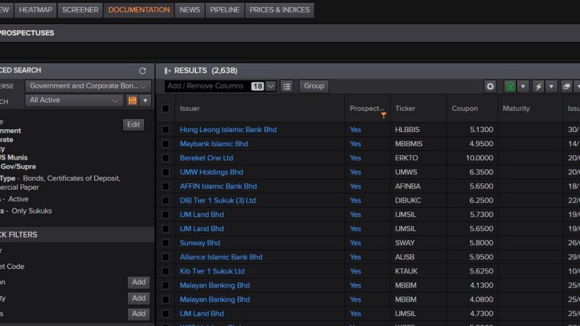Viewport: 580px width, 326px height.
Task: Click the third Add quick filter button
Action: pyautogui.click(x=138, y=314)
